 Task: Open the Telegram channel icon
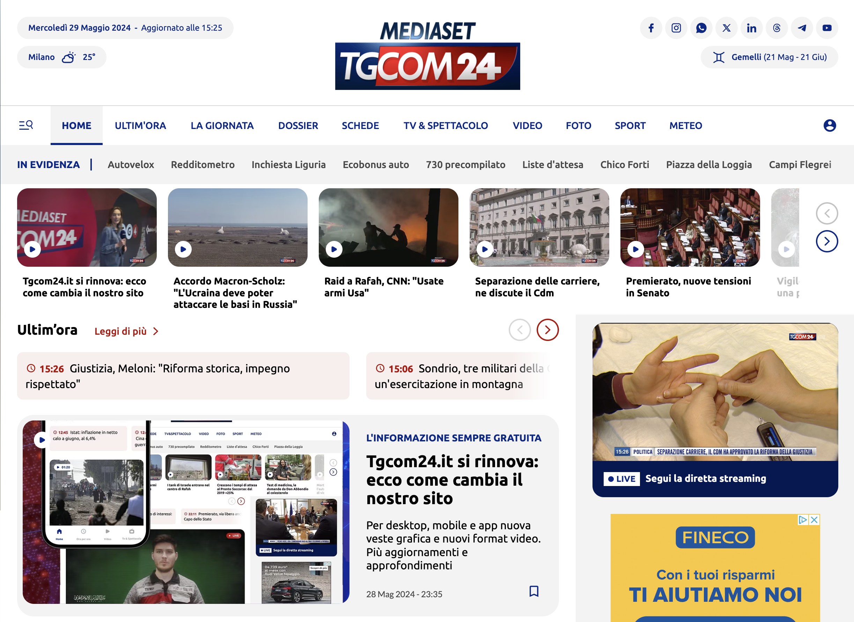(x=802, y=28)
